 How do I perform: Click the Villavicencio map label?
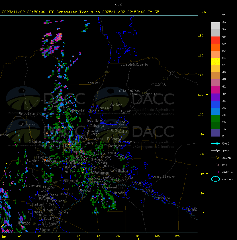point(58,106)
